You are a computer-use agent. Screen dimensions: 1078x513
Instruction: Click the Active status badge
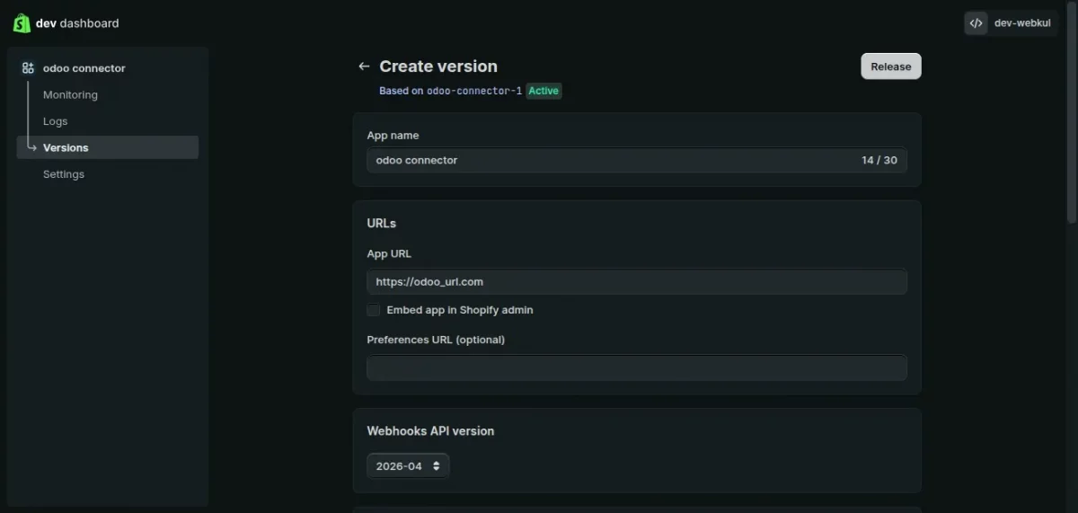pos(543,91)
